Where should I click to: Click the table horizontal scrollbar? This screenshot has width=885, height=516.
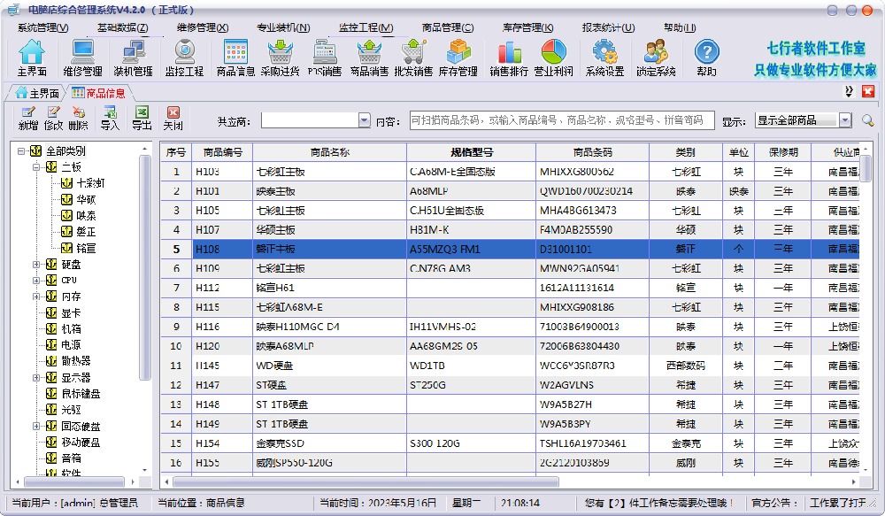(366, 482)
